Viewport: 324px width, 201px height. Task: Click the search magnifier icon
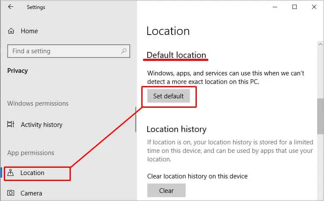pos(124,51)
